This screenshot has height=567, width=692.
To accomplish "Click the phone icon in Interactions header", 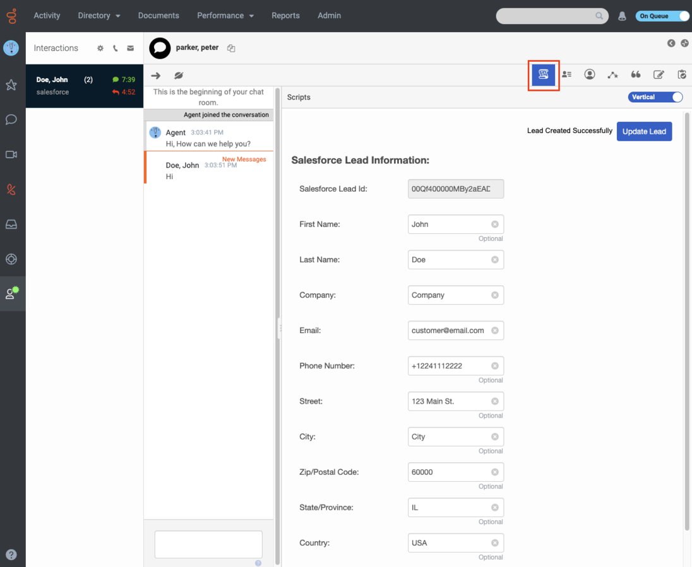I will tap(115, 48).
